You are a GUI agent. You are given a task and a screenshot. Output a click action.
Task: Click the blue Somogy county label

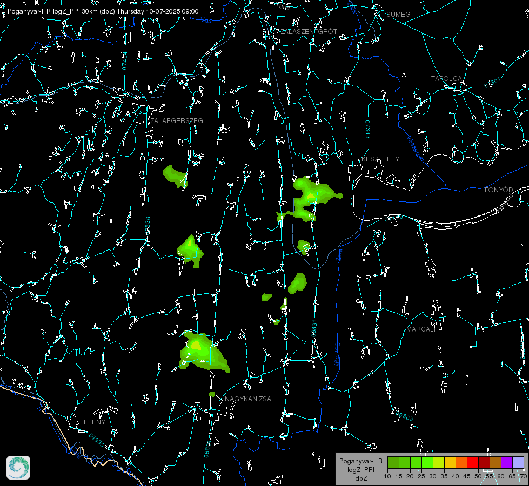(337, 354)
